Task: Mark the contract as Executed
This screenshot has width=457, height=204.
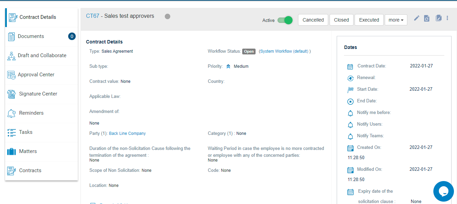Action: pyautogui.click(x=369, y=20)
